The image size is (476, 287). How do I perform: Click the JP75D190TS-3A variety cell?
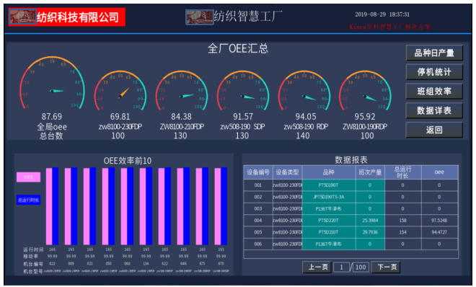[x=329, y=197]
